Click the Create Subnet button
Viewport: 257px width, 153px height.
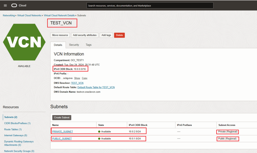pyautogui.click(x=62, y=117)
